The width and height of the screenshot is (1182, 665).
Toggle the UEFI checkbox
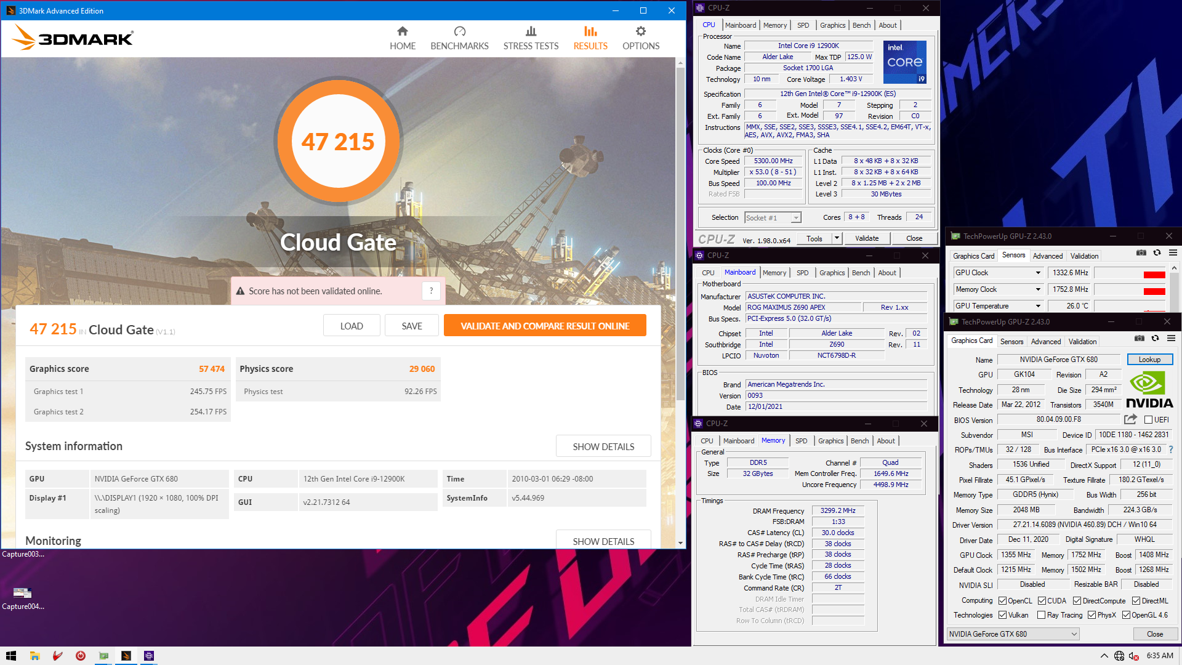[1148, 420]
